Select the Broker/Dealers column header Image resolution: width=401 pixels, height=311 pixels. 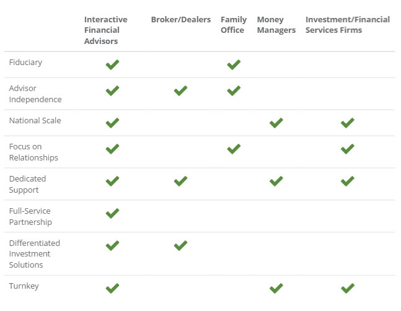[181, 20]
